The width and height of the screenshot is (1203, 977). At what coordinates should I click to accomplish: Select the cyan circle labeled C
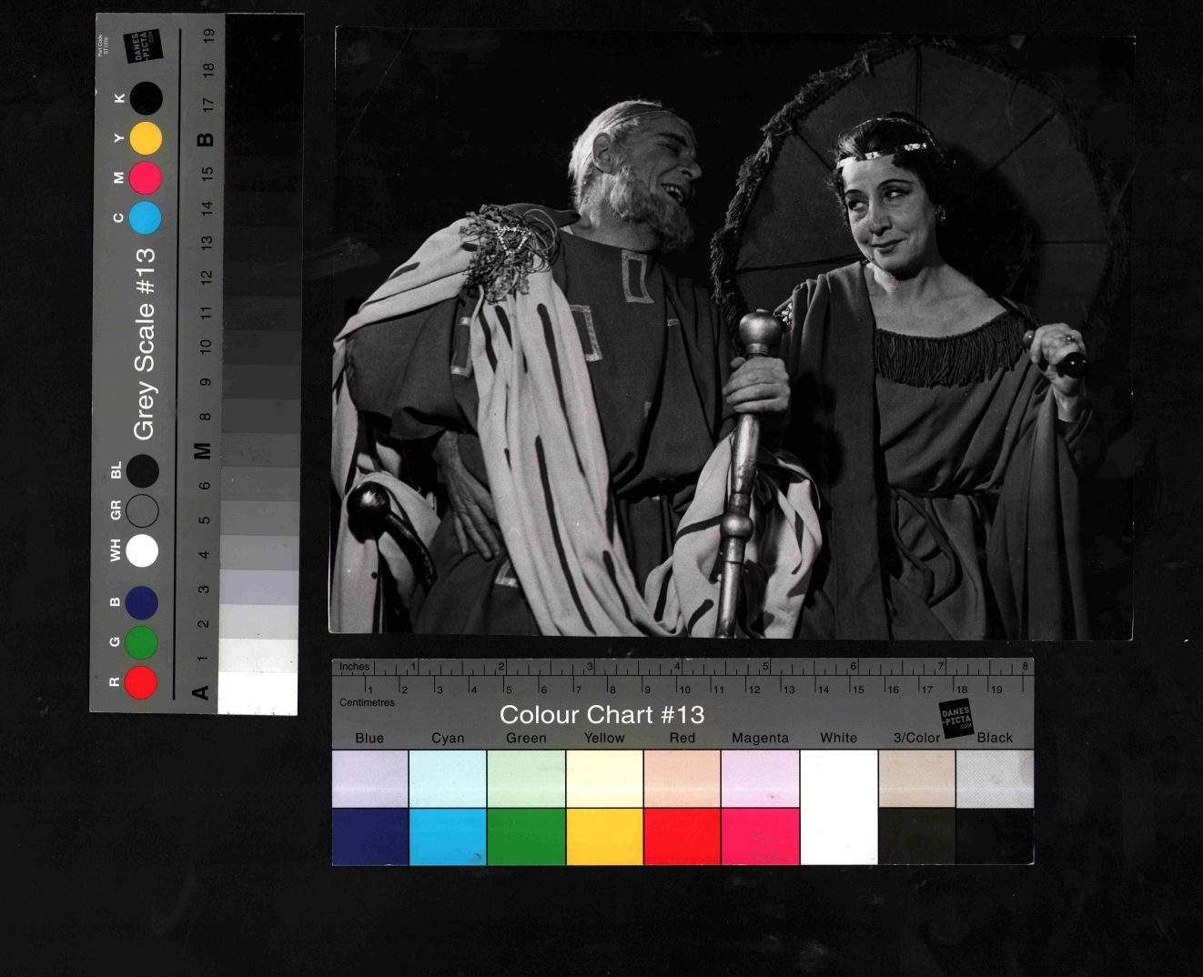coord(146,218)
